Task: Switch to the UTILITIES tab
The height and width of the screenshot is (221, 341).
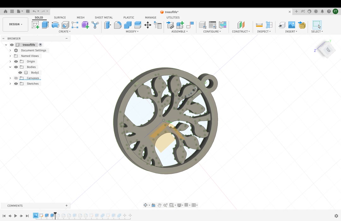Action: pos(173,18)
